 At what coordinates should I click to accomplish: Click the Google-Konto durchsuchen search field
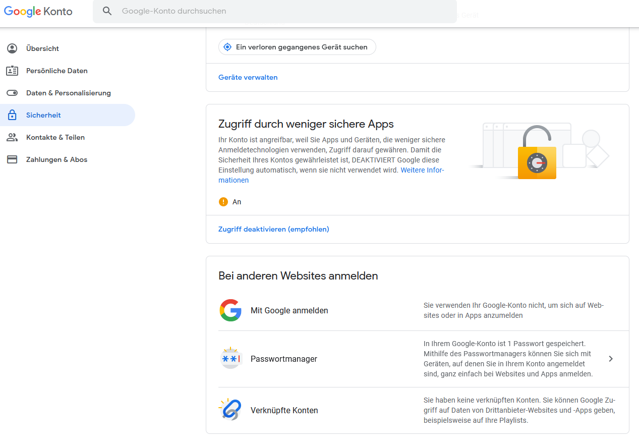pos(282,11)
